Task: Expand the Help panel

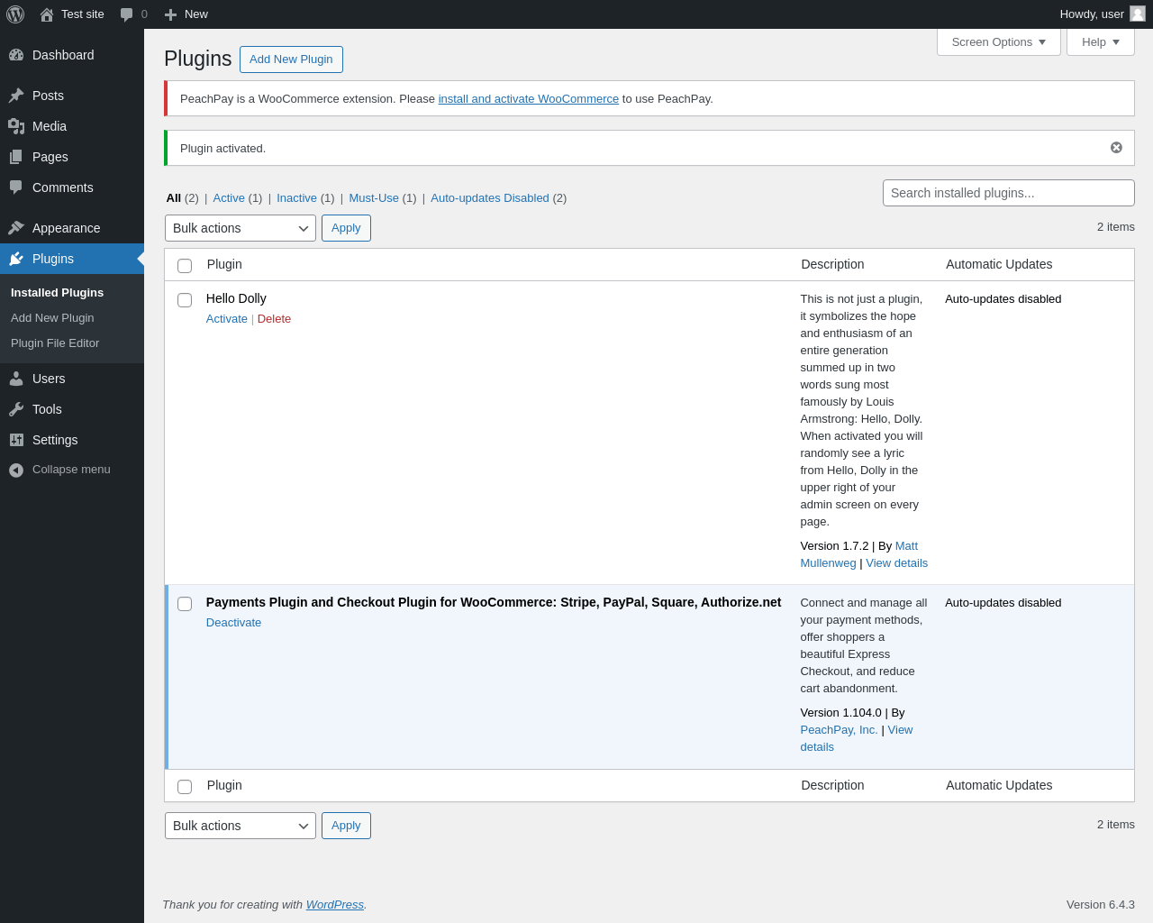Action: point(1101,42)
